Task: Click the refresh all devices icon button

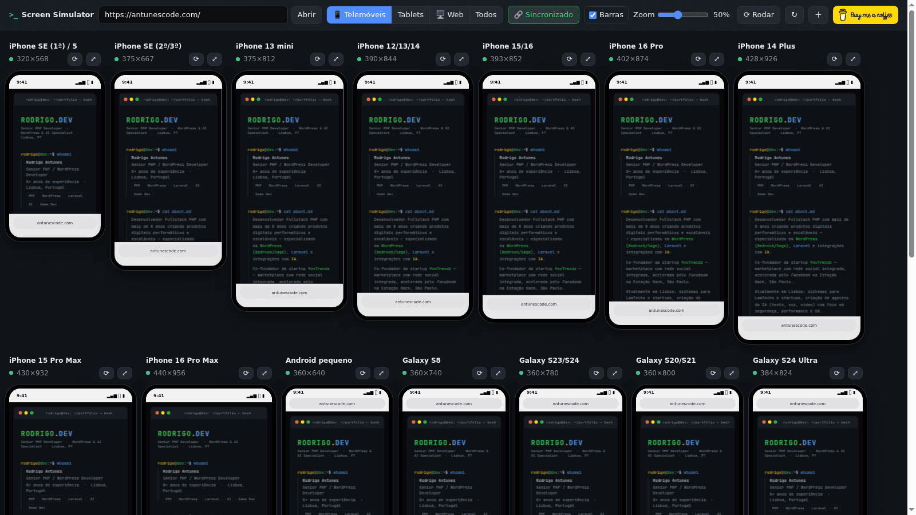Action: click(794, 15)
